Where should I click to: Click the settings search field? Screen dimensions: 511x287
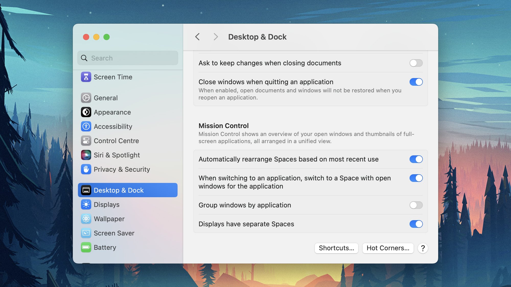[127, 58]
